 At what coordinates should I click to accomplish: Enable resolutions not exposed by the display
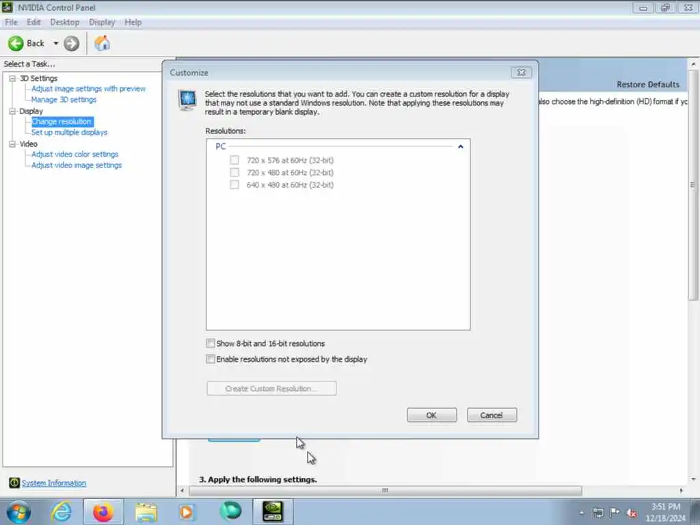click(x=211, y=358)
